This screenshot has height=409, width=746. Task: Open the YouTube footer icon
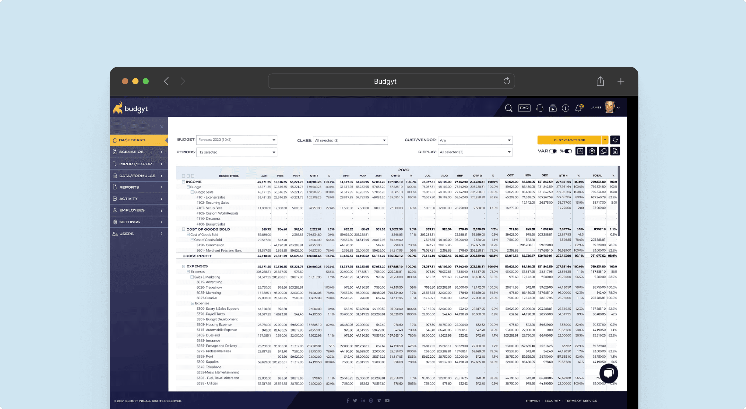[387, 401]
